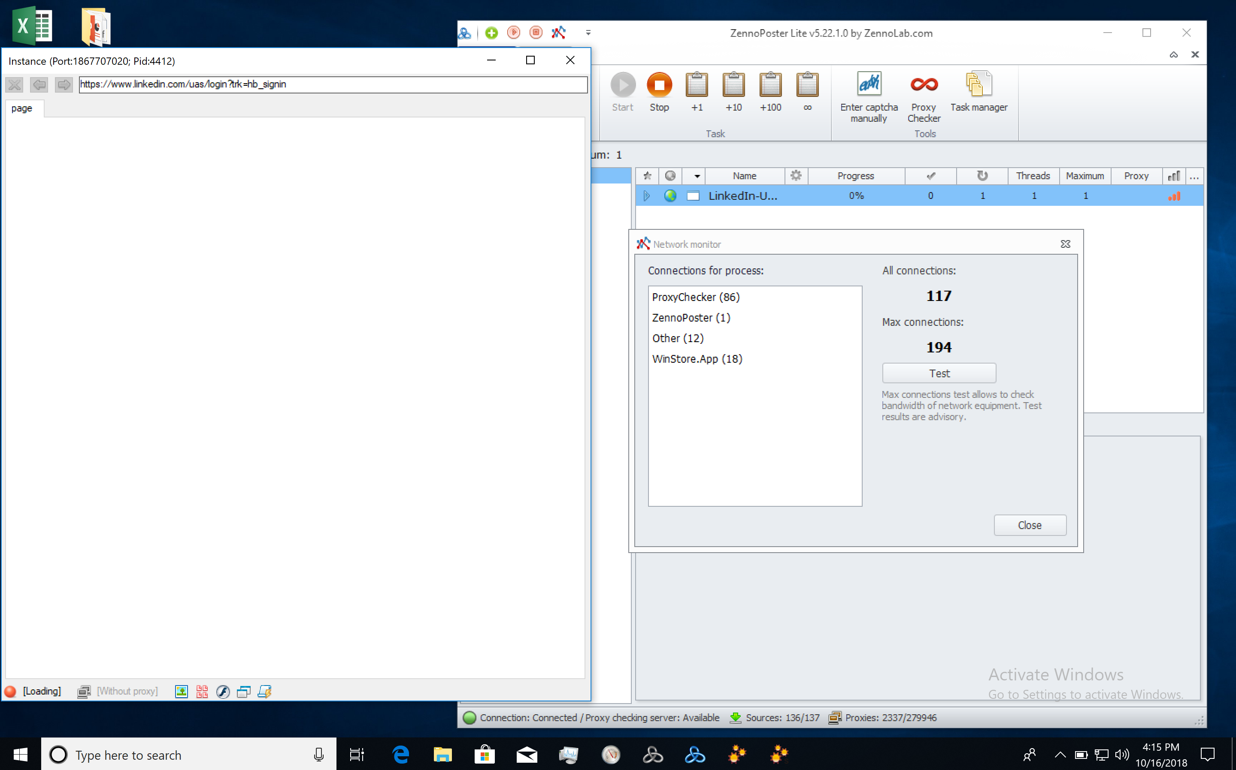
Task: Select ZennoPoster (1) in connections list
Action: point(691,318)
